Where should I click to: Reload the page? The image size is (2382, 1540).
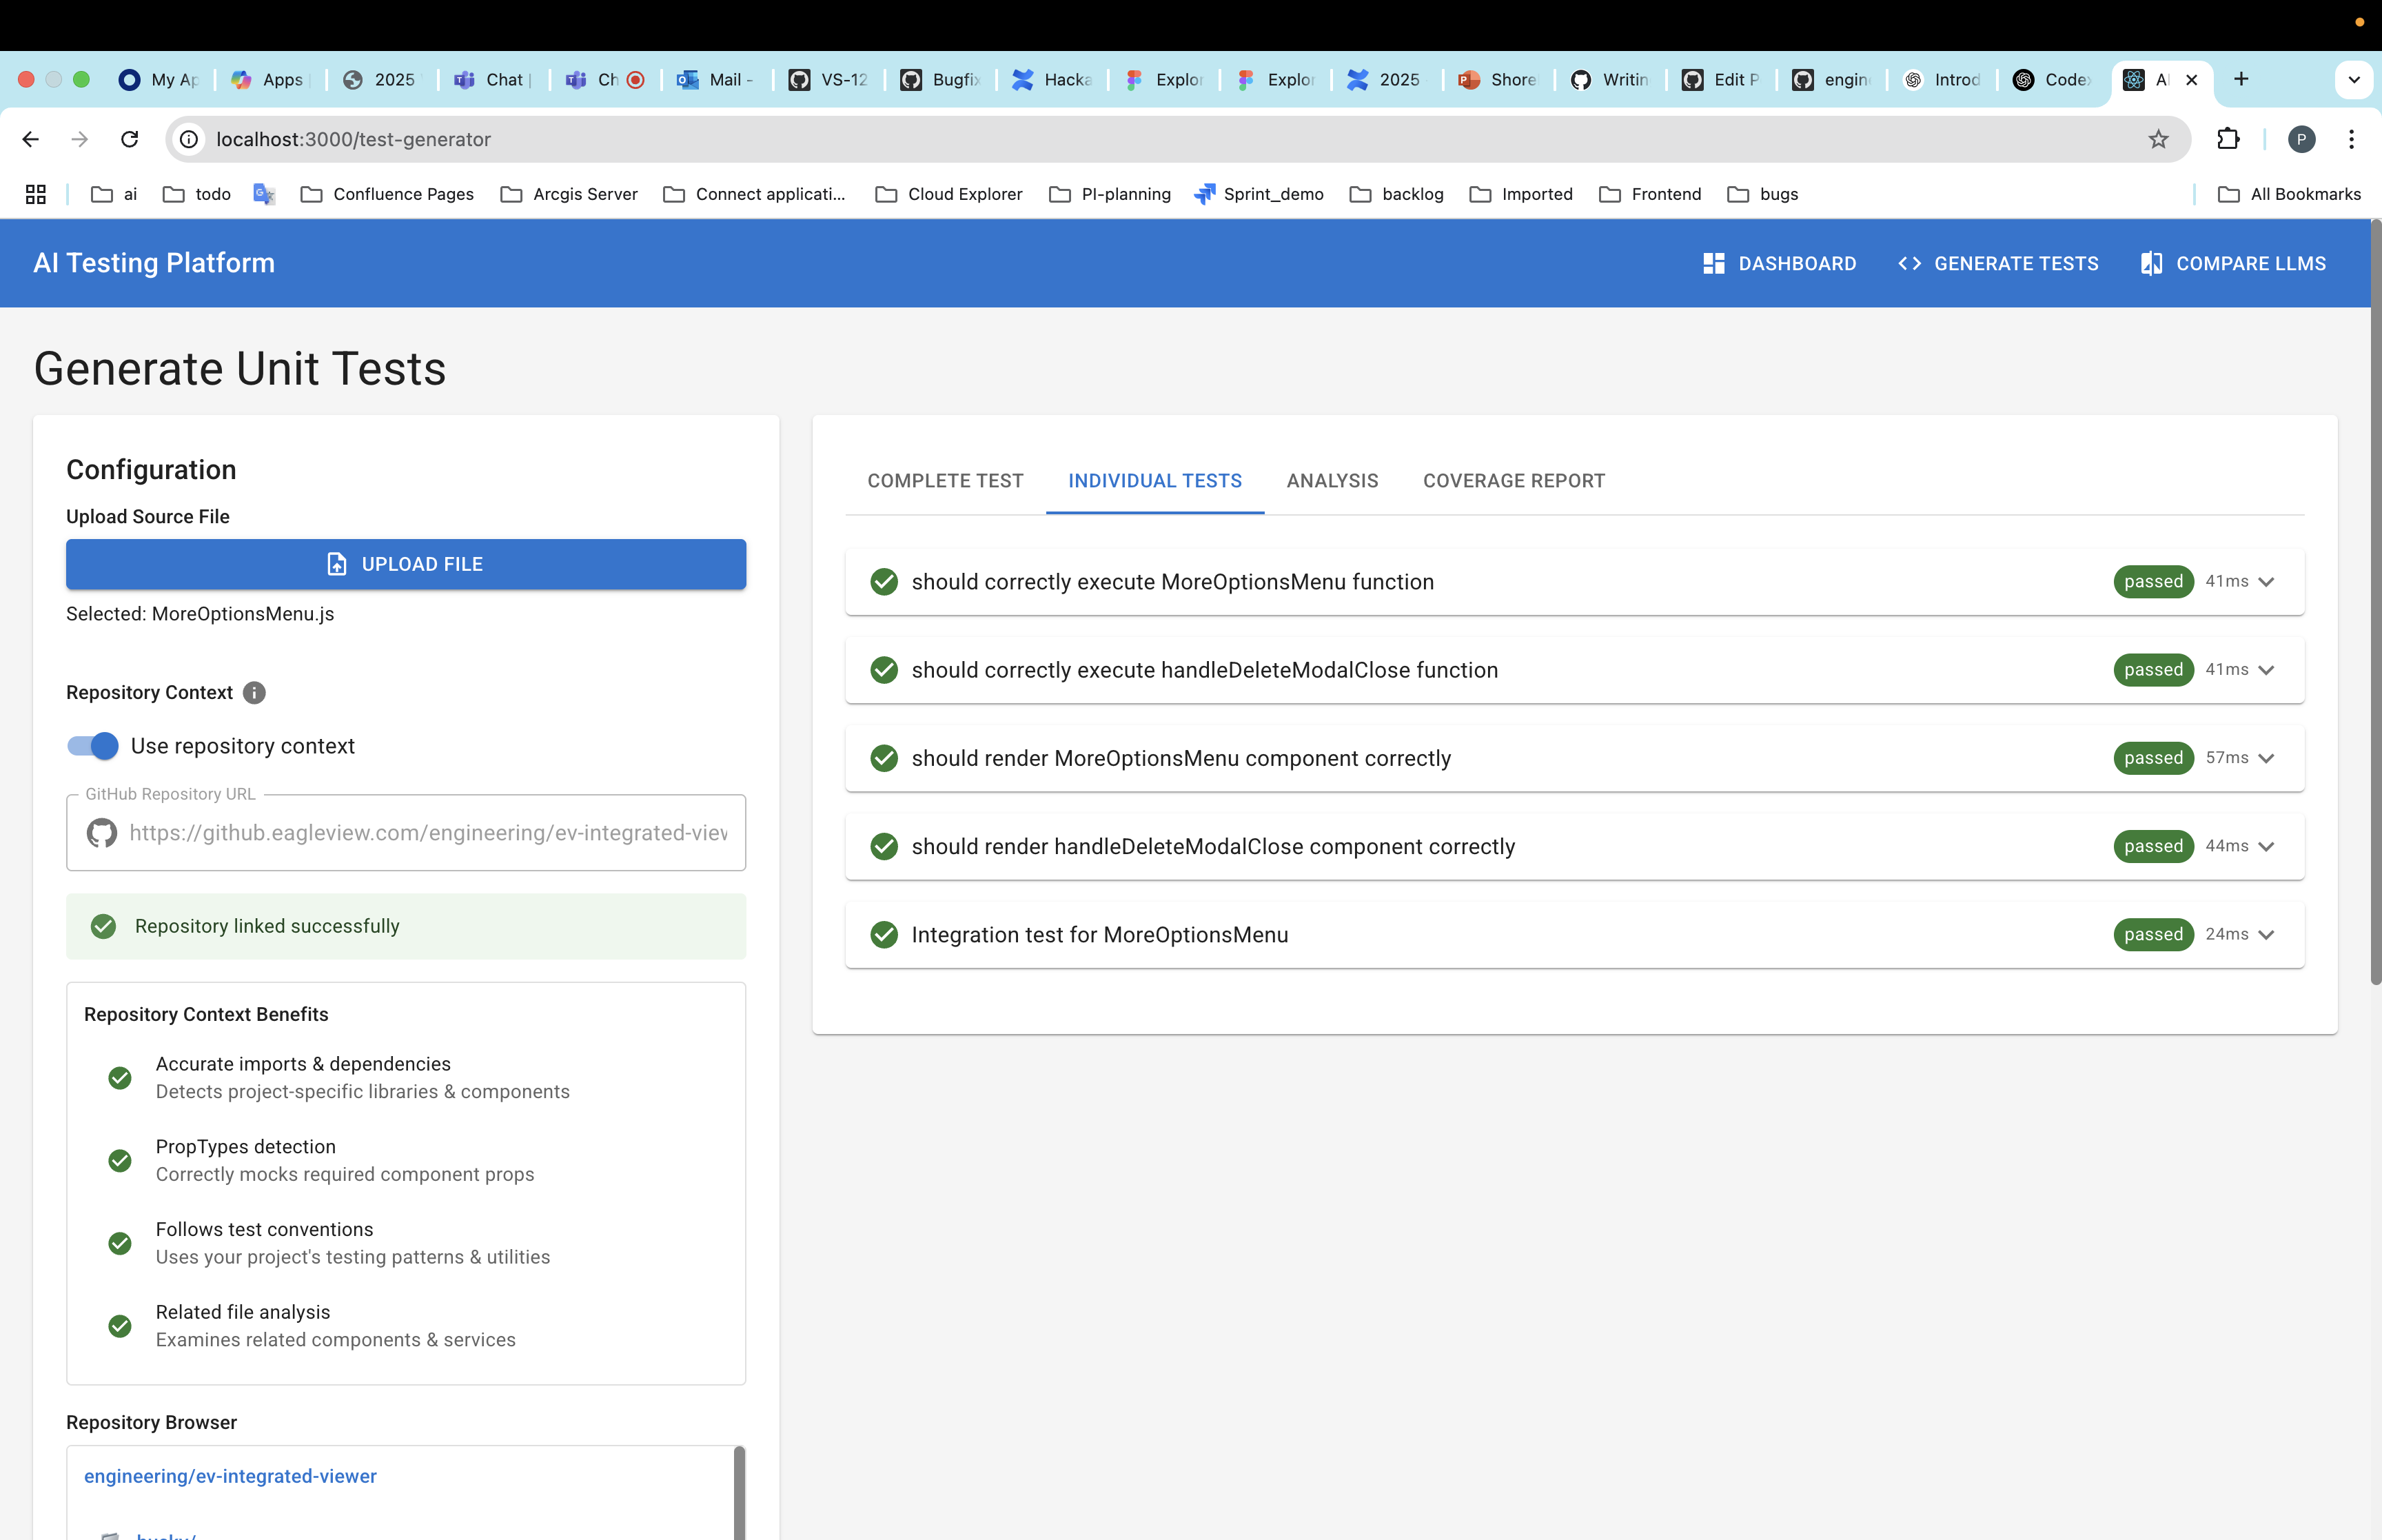(130, 139)
